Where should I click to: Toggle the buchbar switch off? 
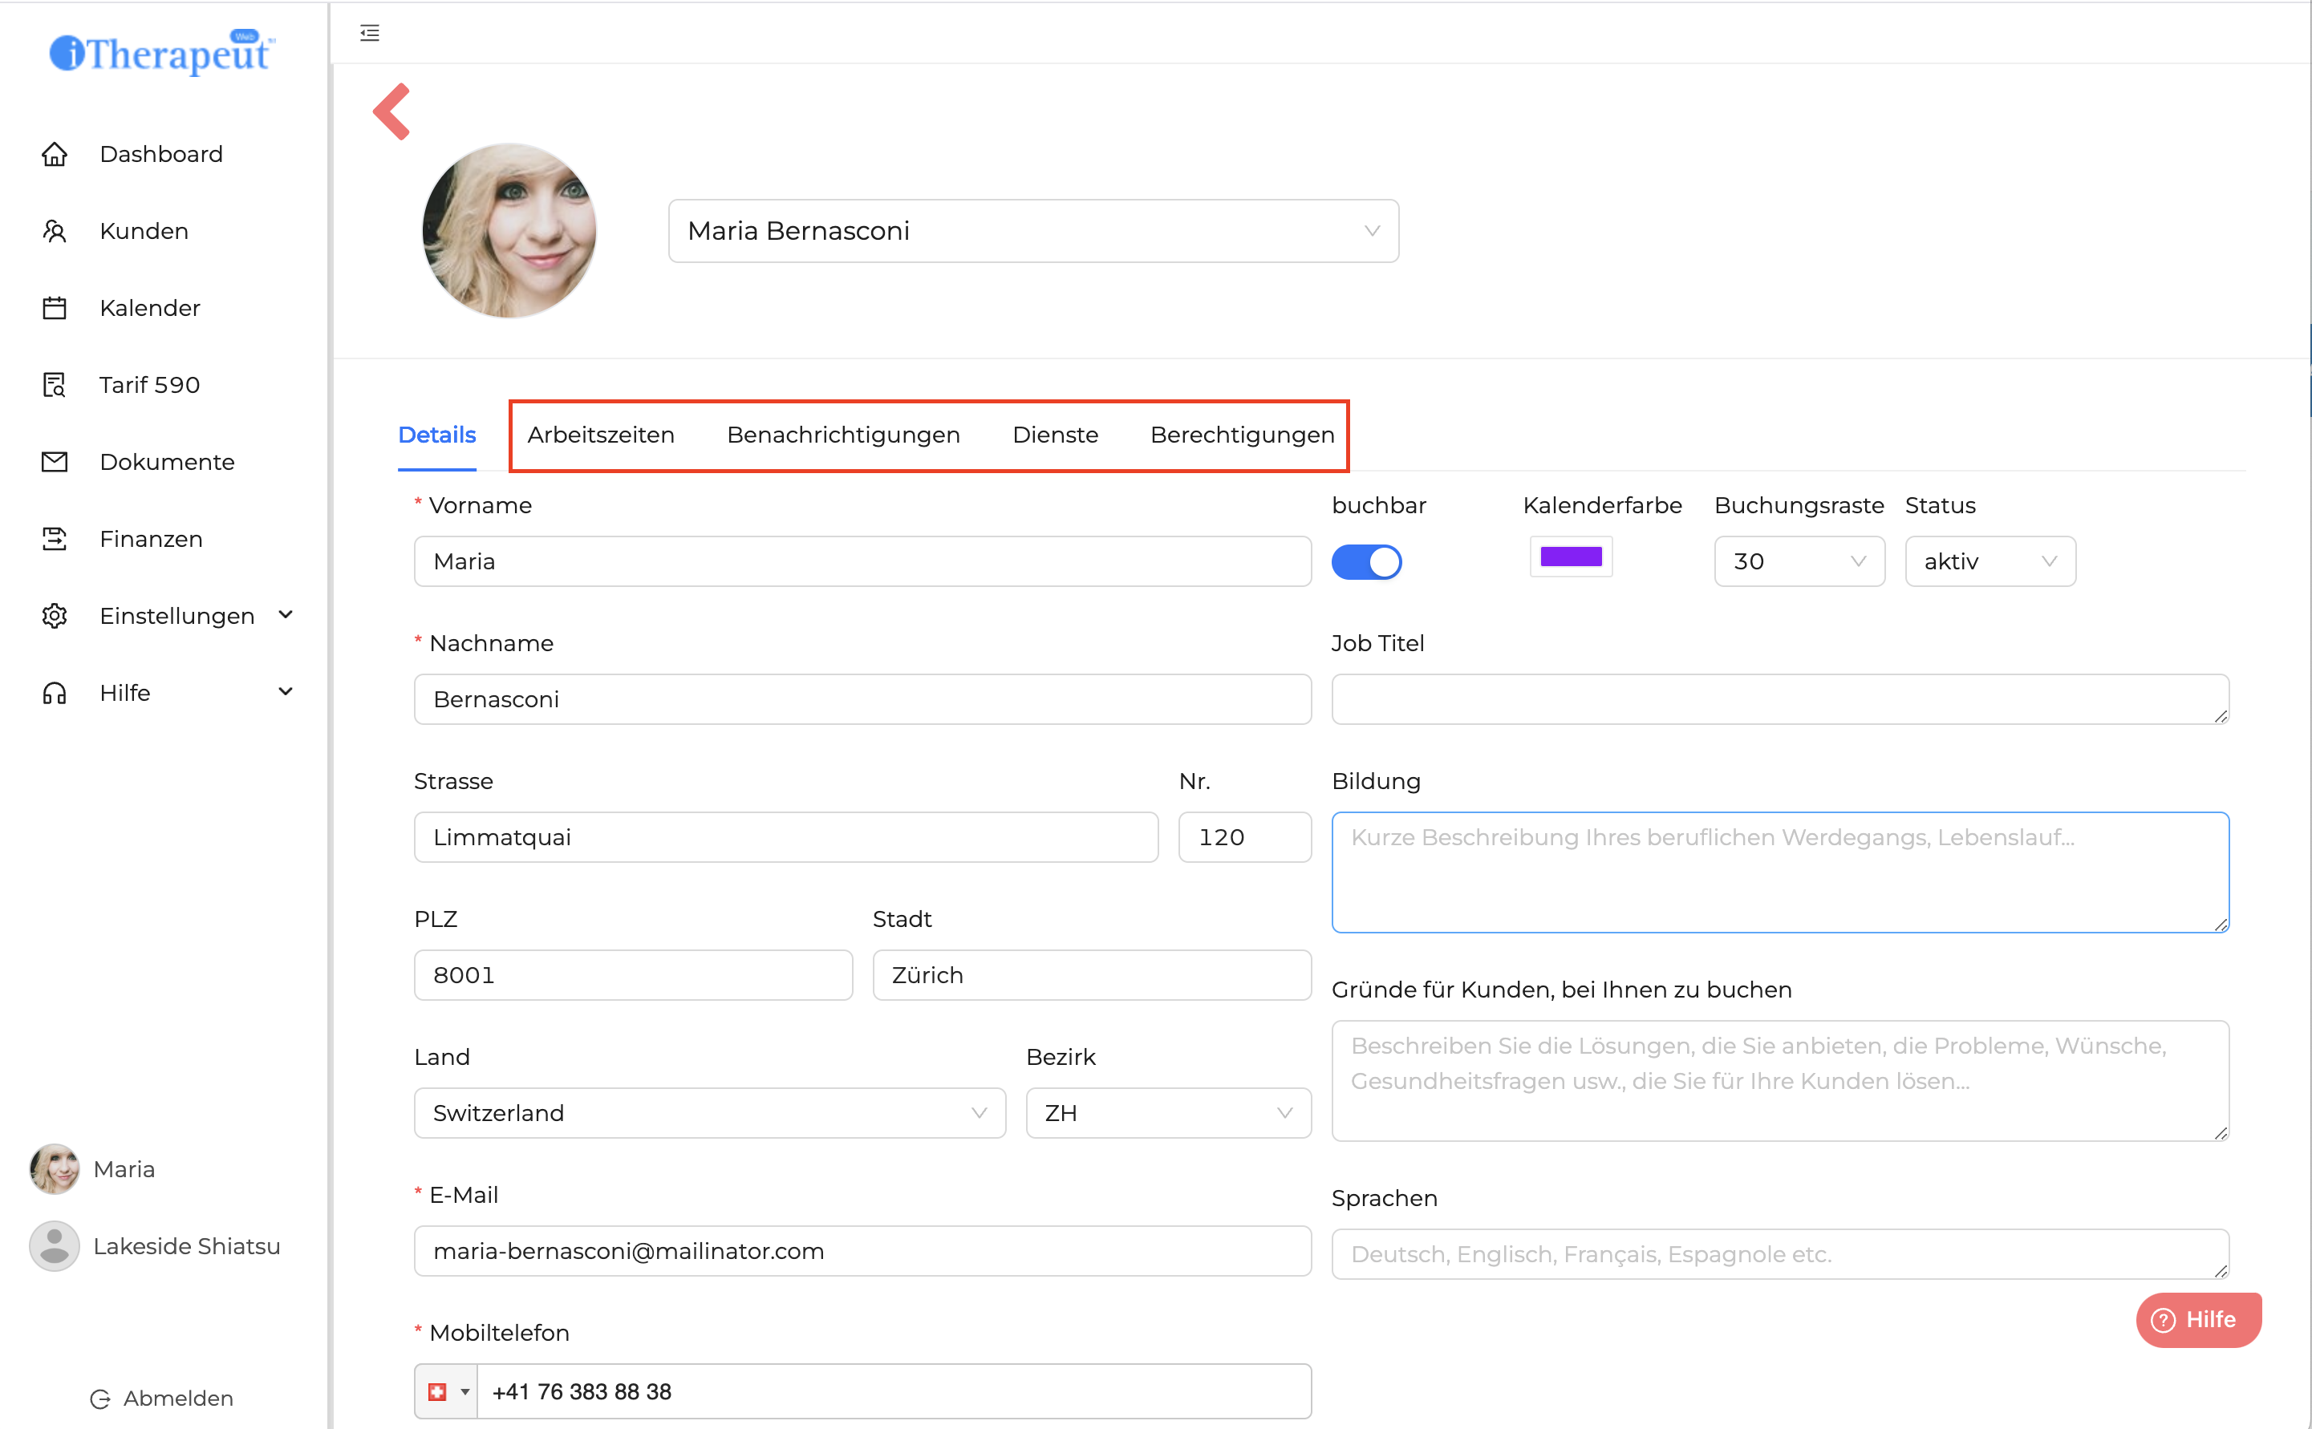coord(1366,562)
